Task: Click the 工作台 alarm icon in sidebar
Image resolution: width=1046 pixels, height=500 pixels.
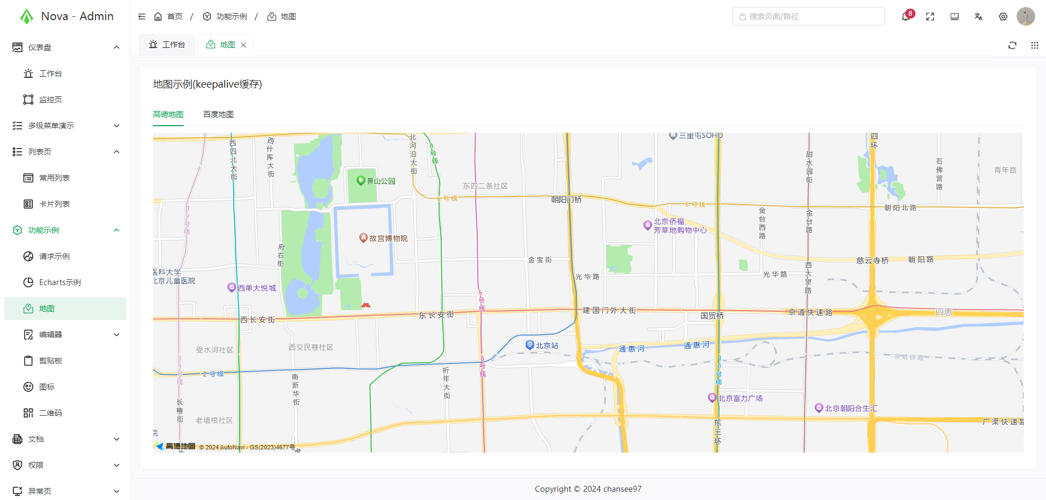Action: [28, 73]
